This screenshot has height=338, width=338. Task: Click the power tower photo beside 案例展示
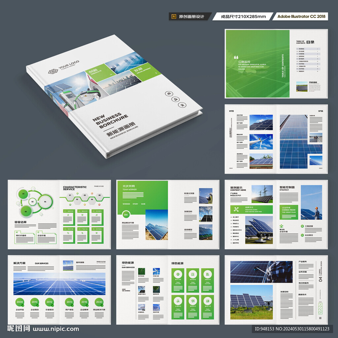pos(262,194)
